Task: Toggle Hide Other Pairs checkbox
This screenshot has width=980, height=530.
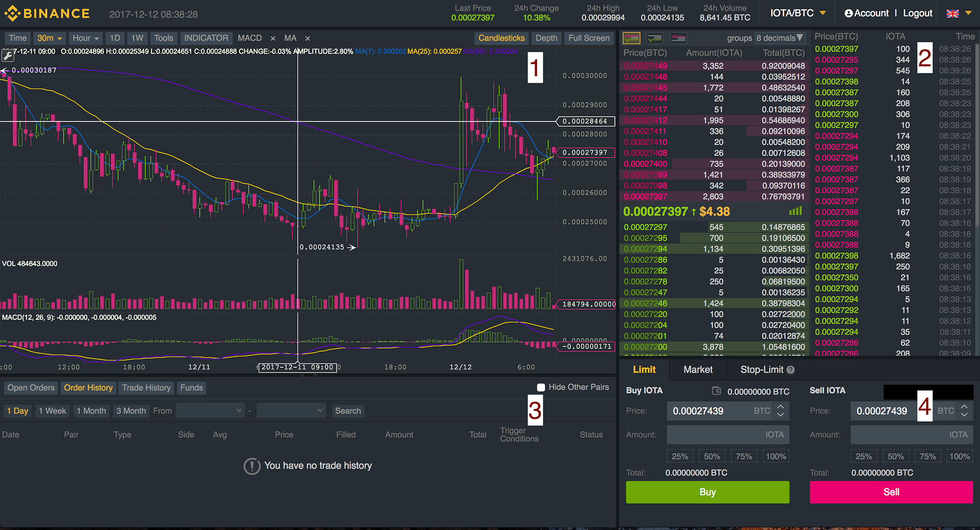Action: tap(541, 387)
